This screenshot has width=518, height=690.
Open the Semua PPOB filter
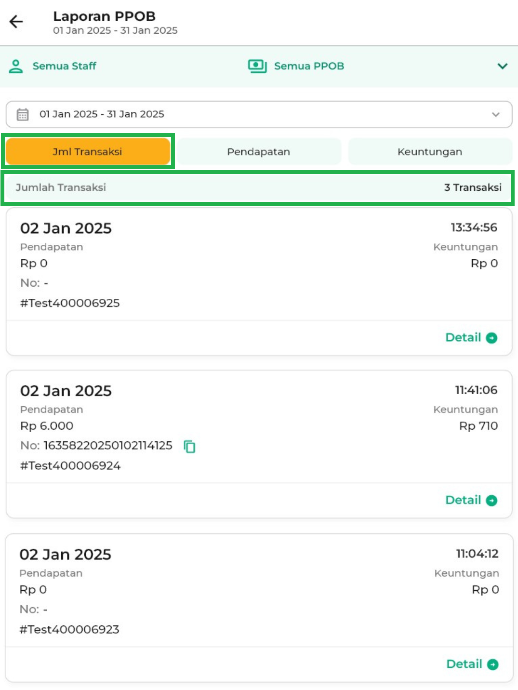(x=309, y=66)
